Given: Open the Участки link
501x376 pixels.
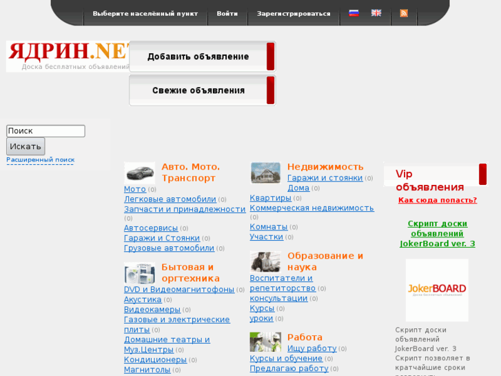Looking at the screenshot, I should (x=267, y=237).
